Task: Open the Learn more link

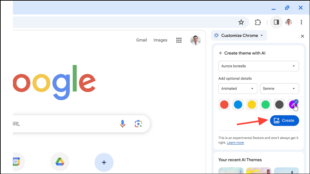Action: [x=235, y=143]
